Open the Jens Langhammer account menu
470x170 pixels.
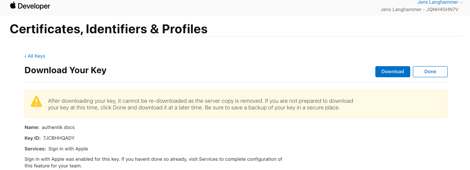point(438,2)
